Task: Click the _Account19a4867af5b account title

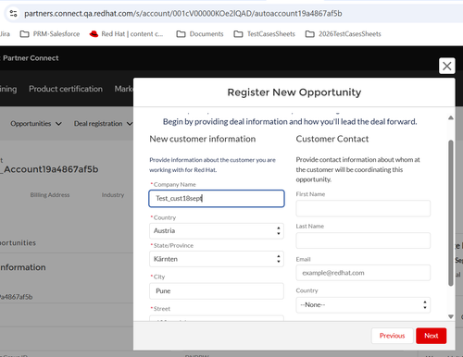Action: pos(49,169)
